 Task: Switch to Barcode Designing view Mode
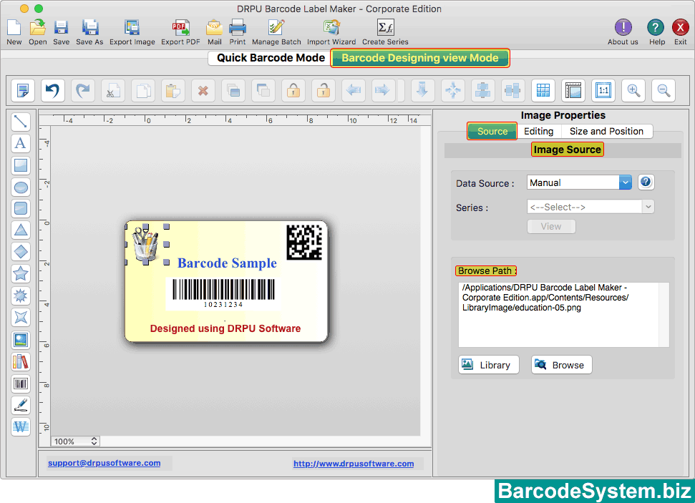pyautogui.click(x=419, y=58)
